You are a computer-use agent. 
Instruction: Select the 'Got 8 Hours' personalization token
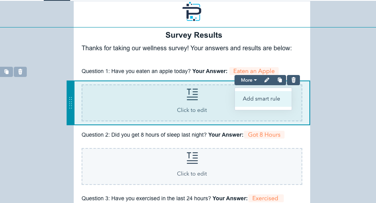pyautogui.click(x=264, y=135)
